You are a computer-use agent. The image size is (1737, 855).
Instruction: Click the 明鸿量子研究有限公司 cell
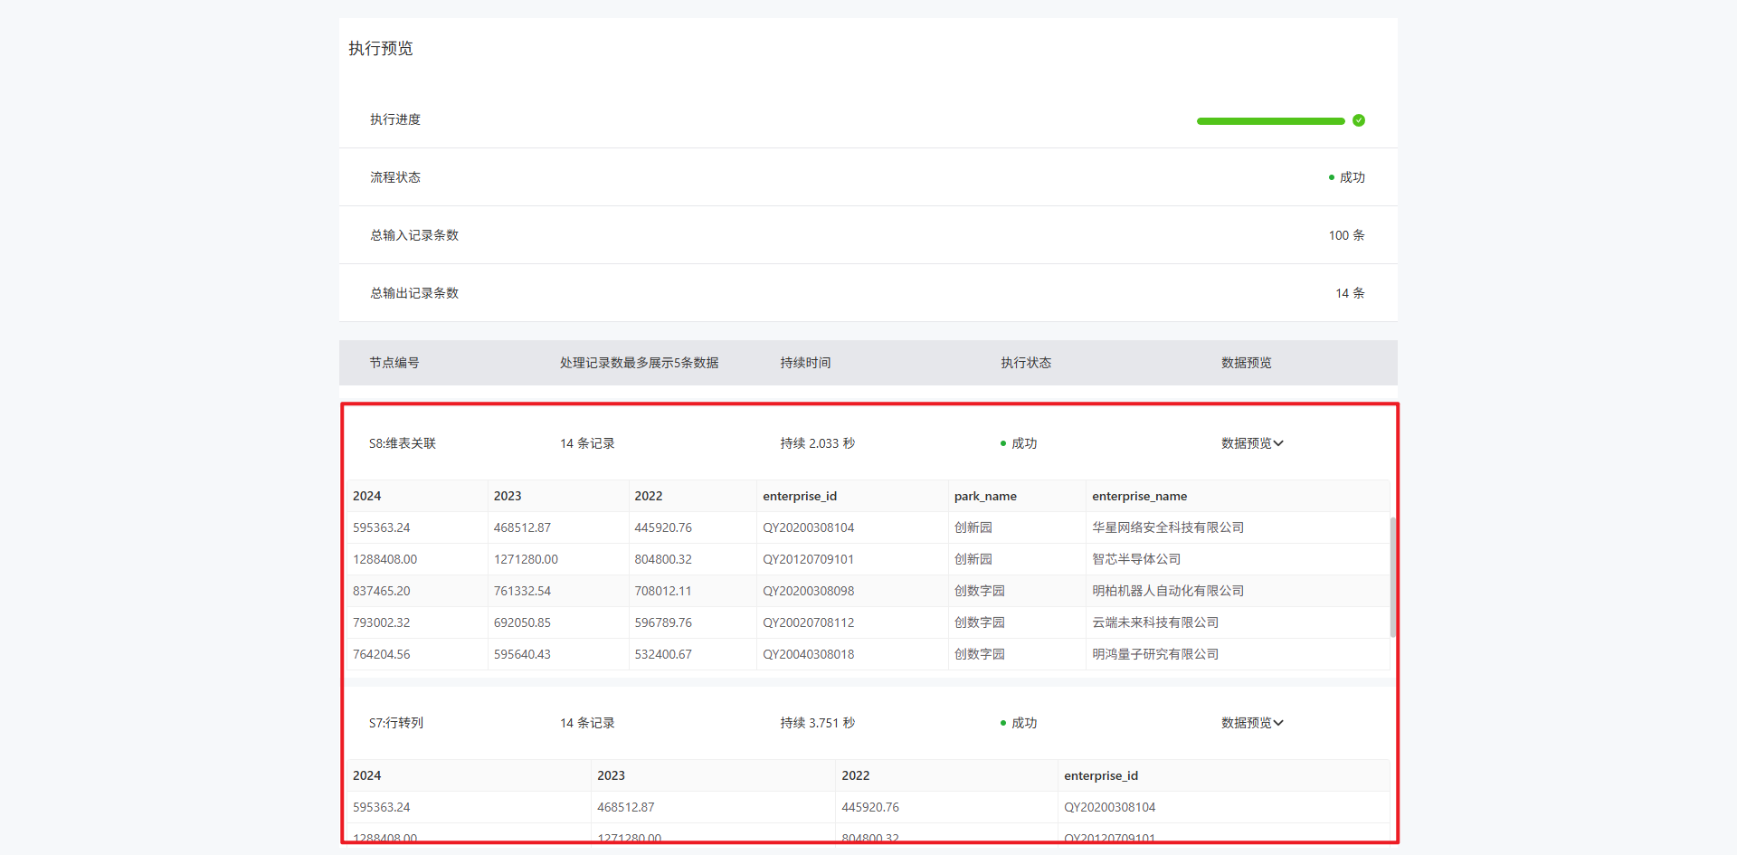click(x=1154, y=654)
